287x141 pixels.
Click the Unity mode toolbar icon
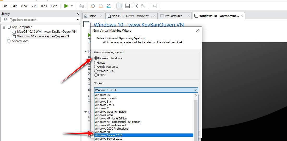click(143, 6)
